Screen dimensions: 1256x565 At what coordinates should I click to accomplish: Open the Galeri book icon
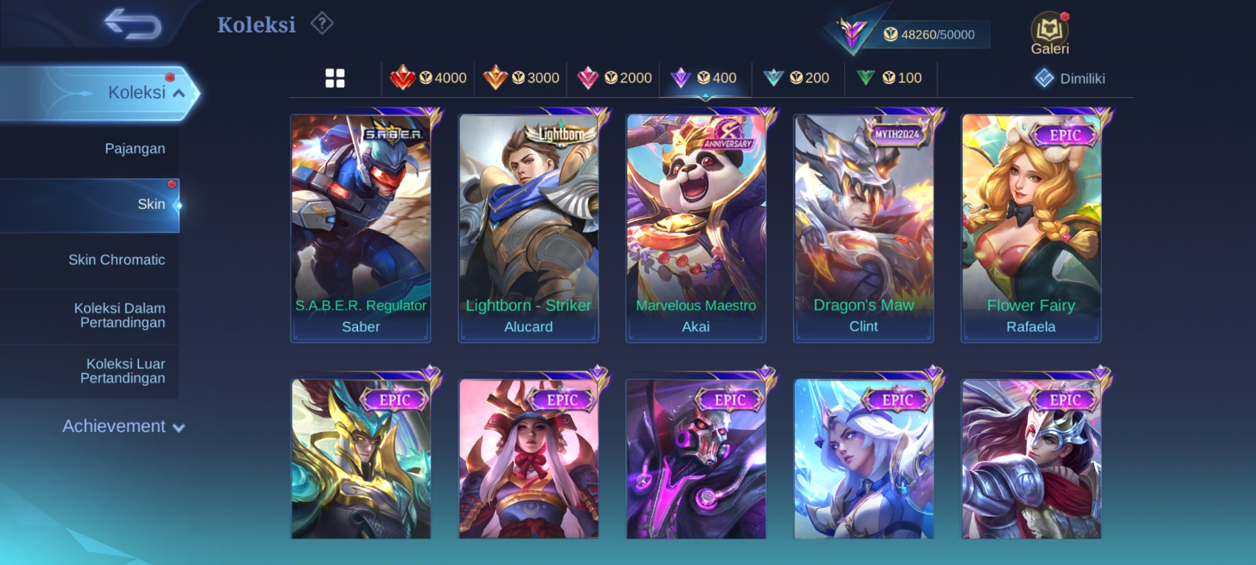click(x=1050, y=33)
